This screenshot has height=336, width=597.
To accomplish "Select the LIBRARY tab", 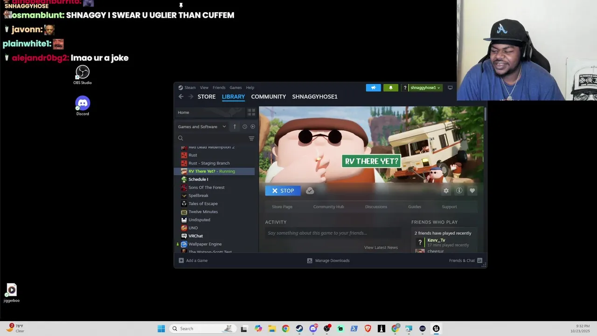I will 233,97.
